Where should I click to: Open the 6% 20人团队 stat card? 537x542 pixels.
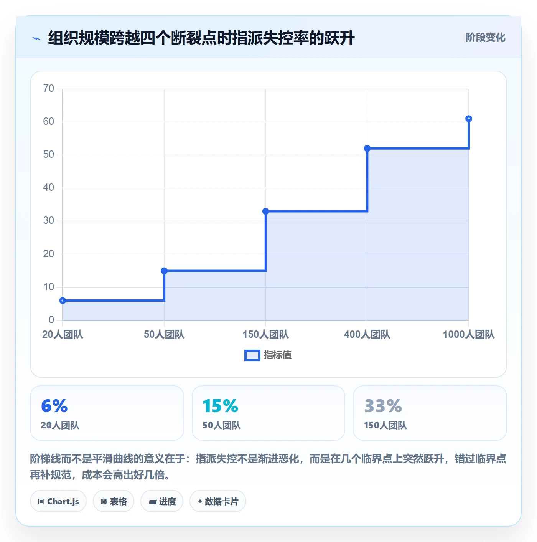point(107,413)
